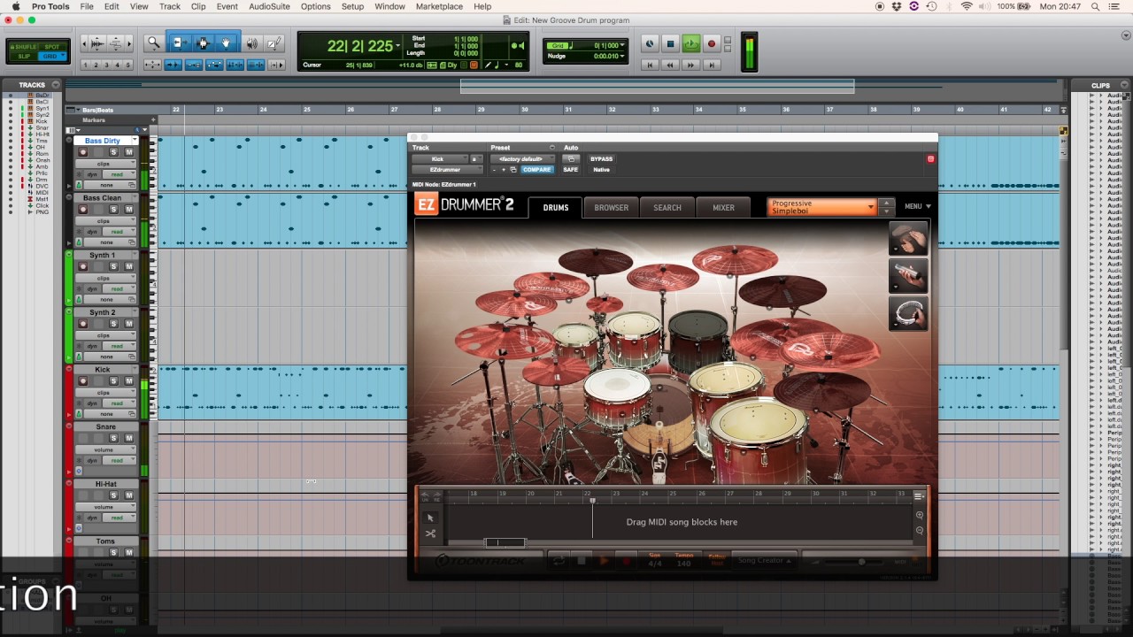1133x637 pixels.
Task: Enable Slip edit mode
Action: tap(22, 56)
